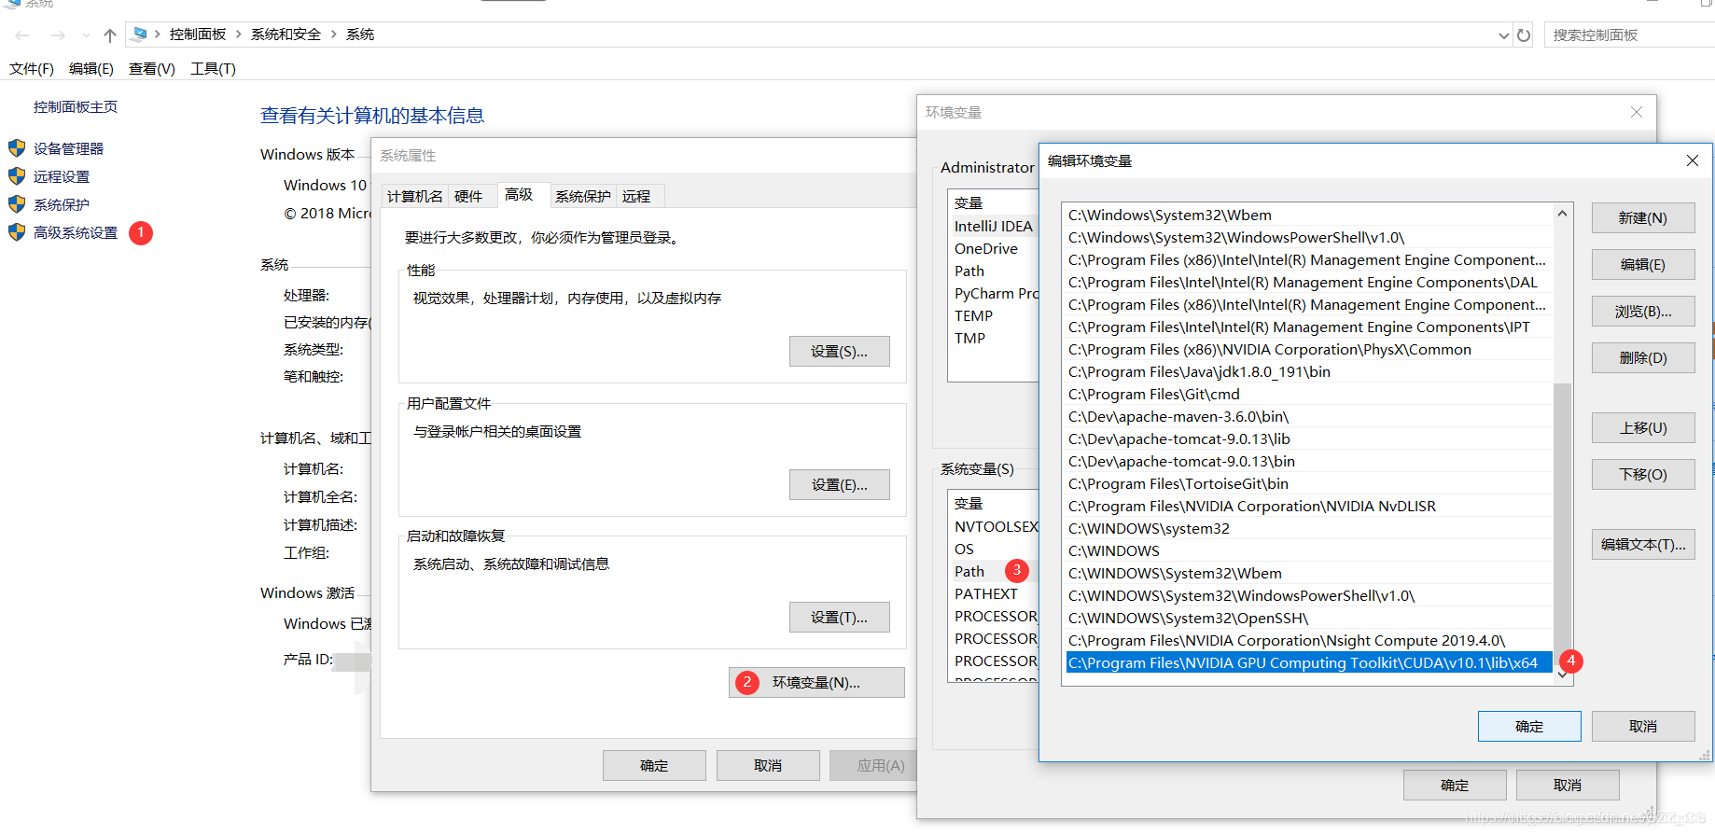Select apache-maven-3.6.0\bin path entry
The width and height of the screenshot is (1715, 835).
tap(1309, 417)
